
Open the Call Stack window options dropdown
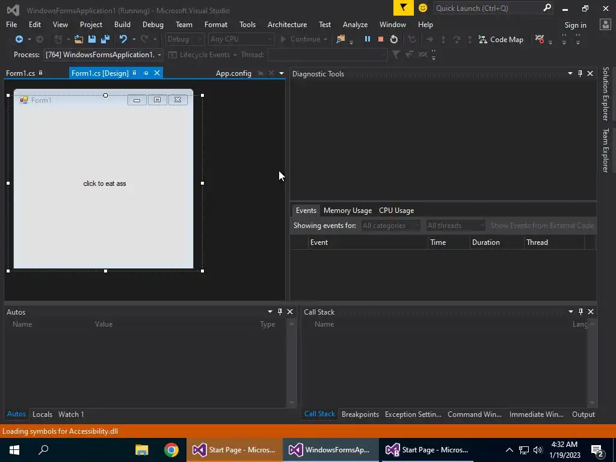pos(570,312)
